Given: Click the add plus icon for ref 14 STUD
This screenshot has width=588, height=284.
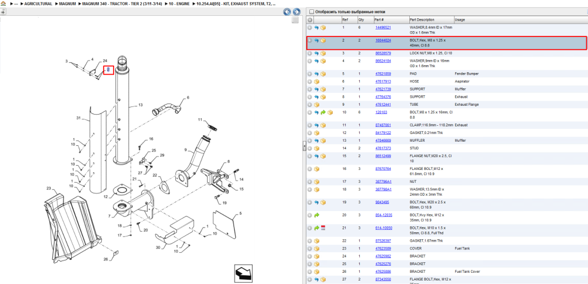Looking at the screenshot, I should point(310,148).
